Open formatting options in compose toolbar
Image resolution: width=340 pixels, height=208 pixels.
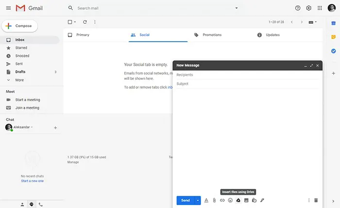(206, 200)
